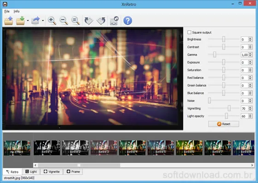This screenshot has width=258, height=183.
Task: Click the Green balance slider
Action: pos(223,85)
